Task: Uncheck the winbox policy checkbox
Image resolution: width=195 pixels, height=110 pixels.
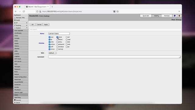Action: pyautogui.click(x=49, y=44)
